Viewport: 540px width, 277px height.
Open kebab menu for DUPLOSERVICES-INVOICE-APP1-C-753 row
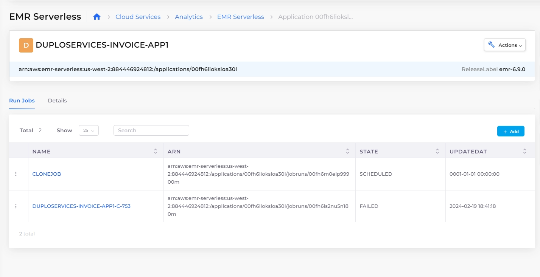tap(16, 206)
